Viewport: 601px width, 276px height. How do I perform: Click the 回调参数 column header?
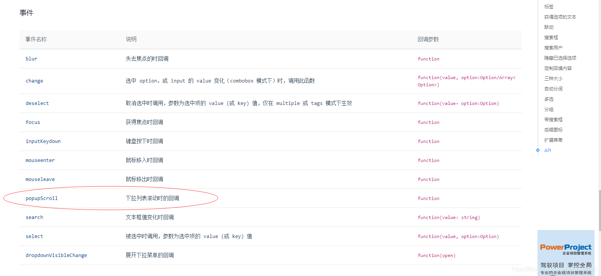428,39
